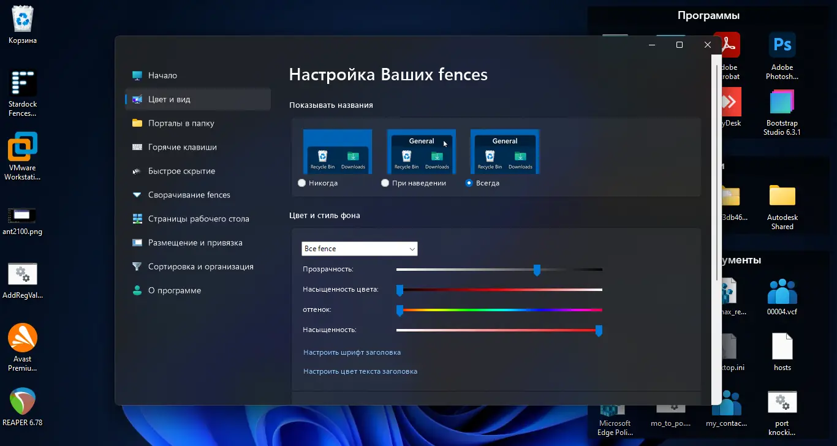Select the Adobe Acrobat icon in Программы
Screen dimensions: 837x446
coord(730,56)
